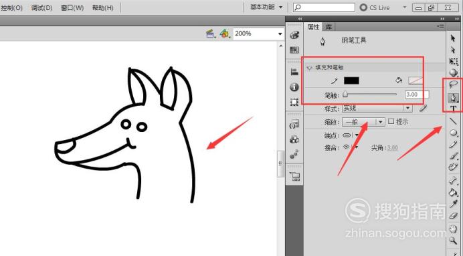The height and width of the screenshot is (256, 463).
Task: Select the Lasso tool
Action: pos(453,85)
